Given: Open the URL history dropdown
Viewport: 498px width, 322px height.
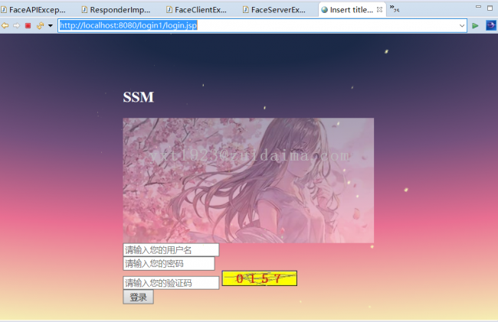Looking at the screenshot, I should [462, 25].
